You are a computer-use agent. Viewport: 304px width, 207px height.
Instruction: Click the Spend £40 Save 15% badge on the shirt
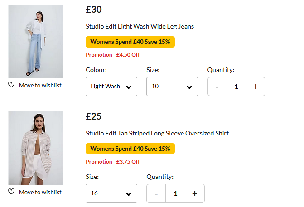point(130,149)
